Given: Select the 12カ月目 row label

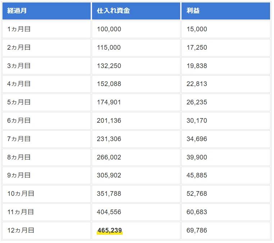Looking at the screenshot, I should click(20, 230).
